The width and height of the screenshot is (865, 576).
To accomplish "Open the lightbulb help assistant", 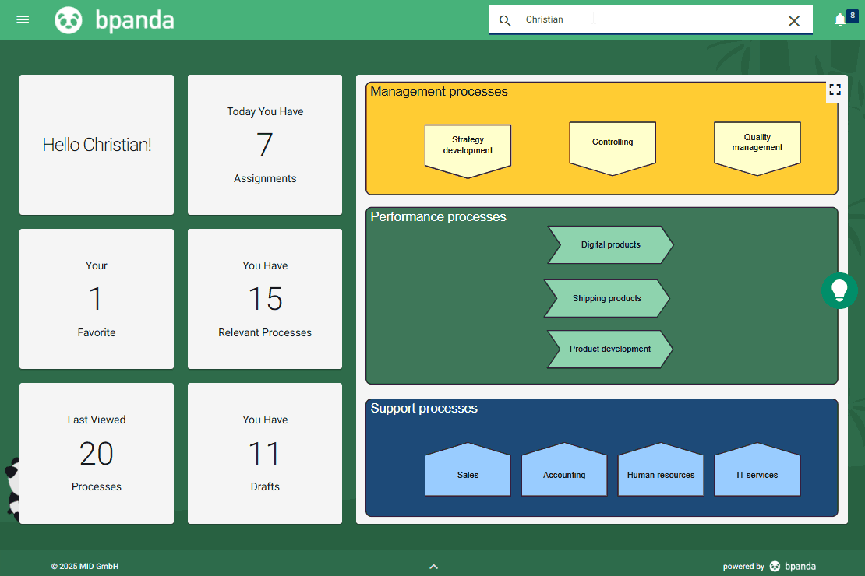I will [x=839, y=290].
